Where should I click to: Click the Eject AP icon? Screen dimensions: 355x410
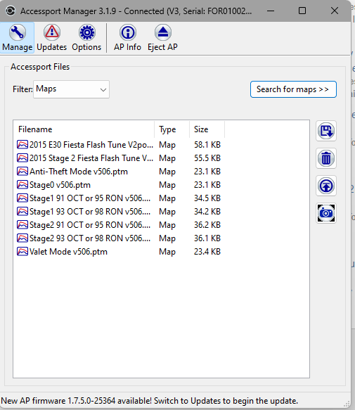(x=162, y=38)
